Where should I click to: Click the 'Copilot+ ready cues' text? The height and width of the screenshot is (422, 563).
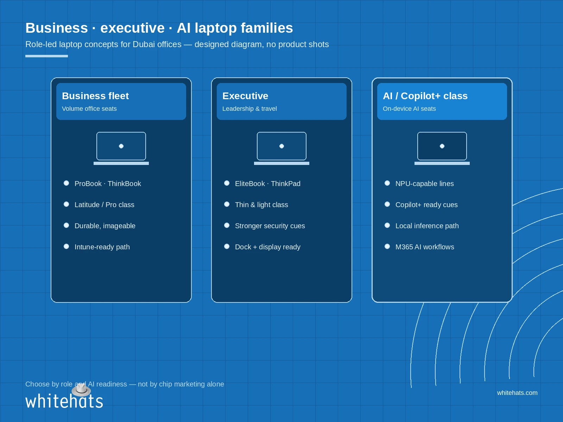coord(426,205)
